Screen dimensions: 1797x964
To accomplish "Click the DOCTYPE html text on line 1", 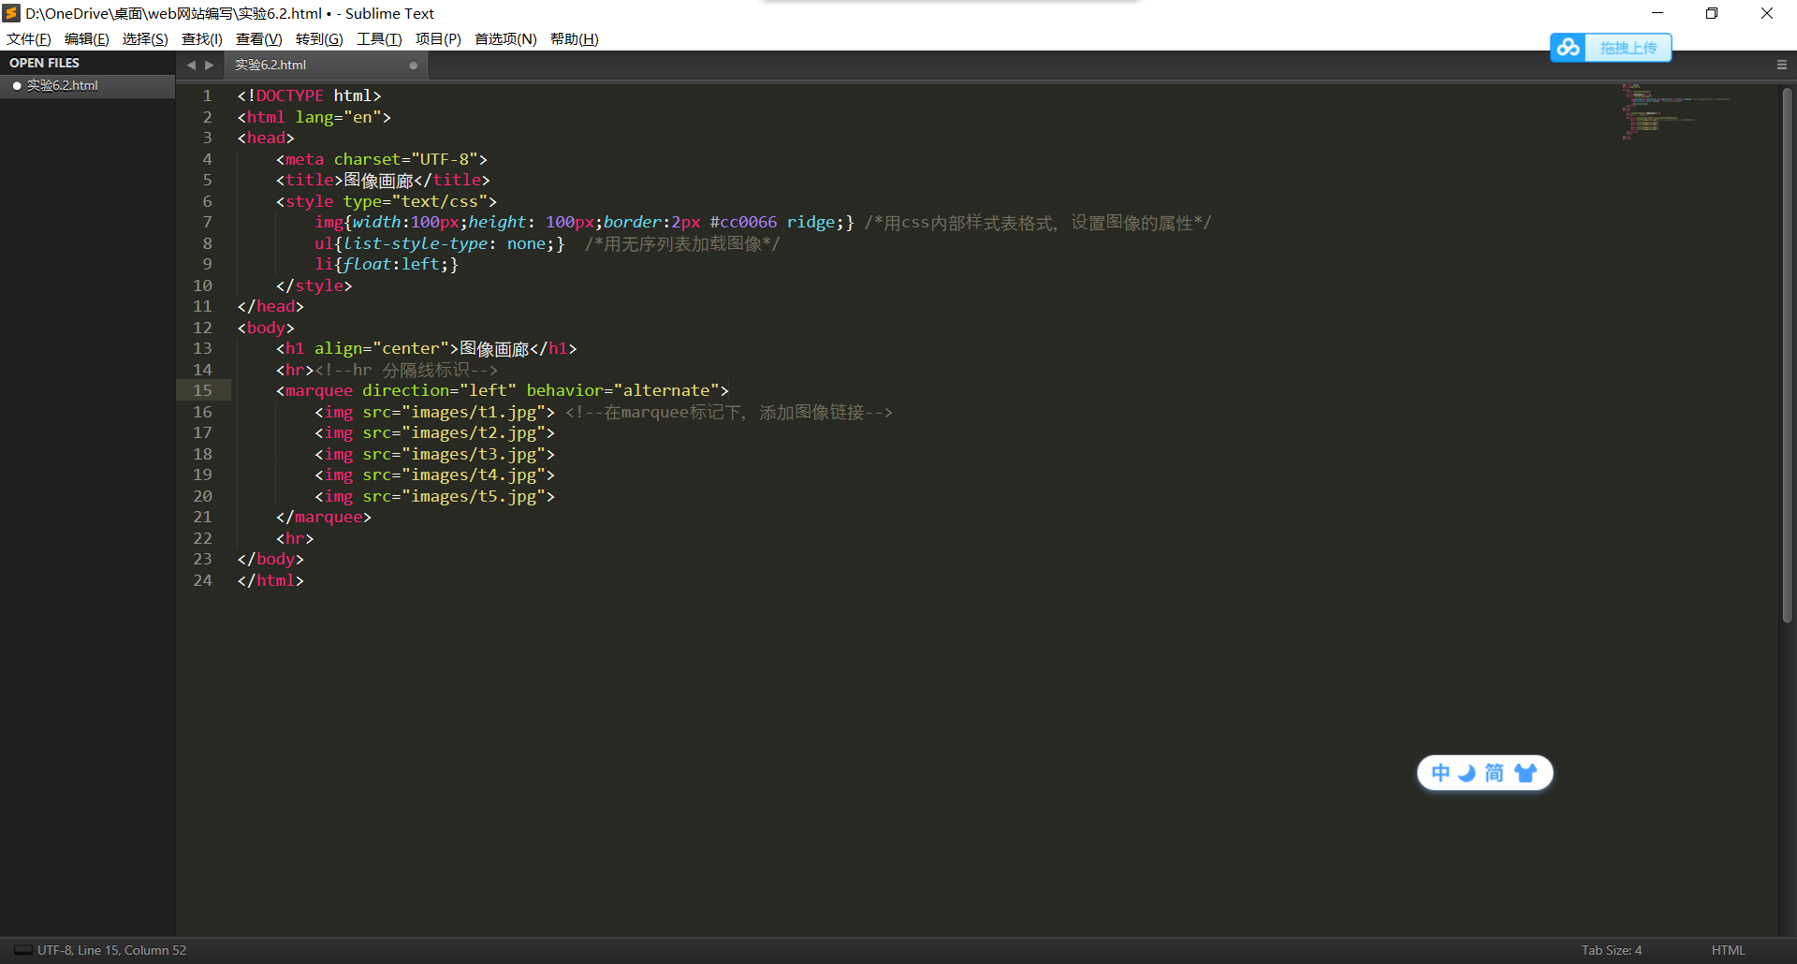I will (309, 95).
